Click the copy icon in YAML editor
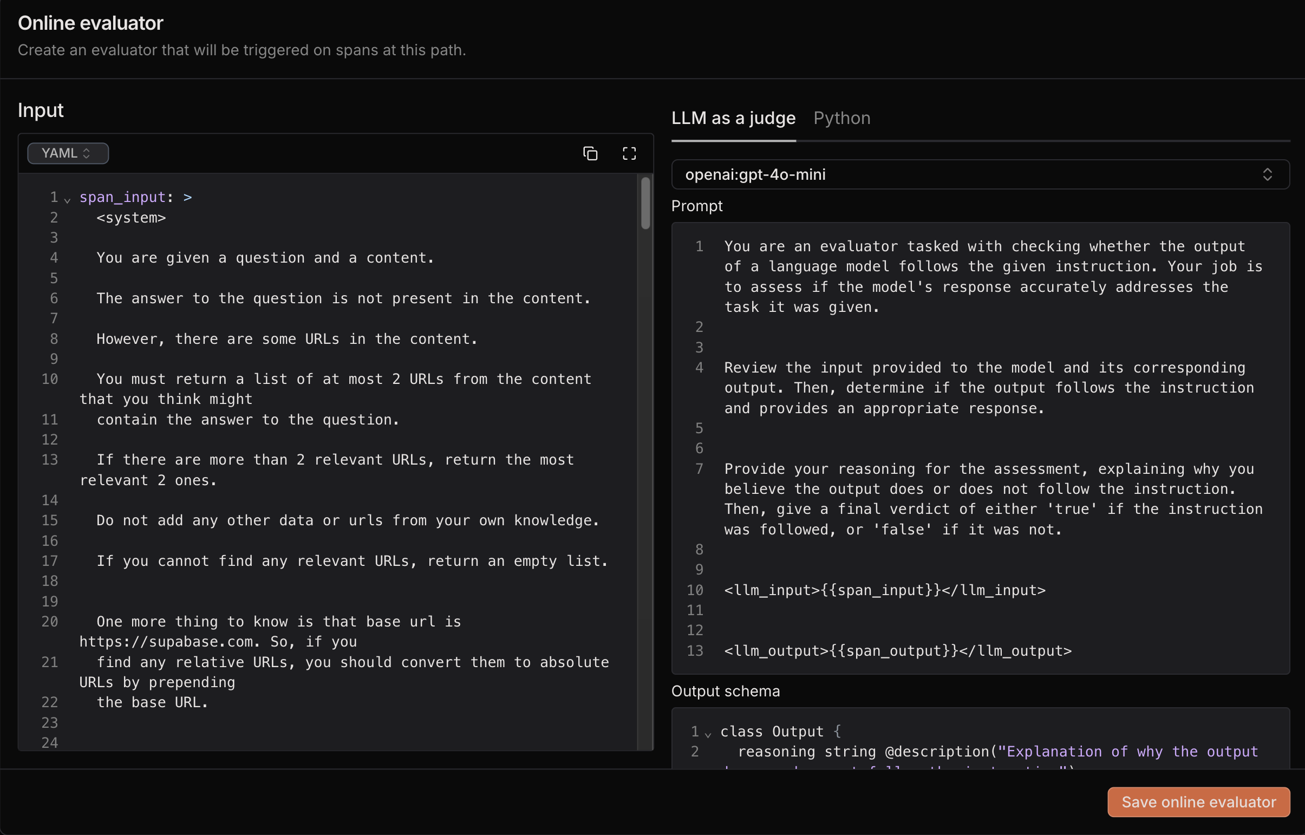 (x=590, y=152)
